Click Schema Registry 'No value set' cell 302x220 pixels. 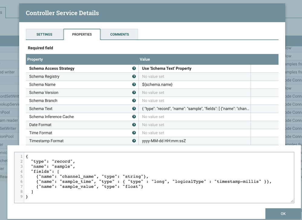pos(194,77)
